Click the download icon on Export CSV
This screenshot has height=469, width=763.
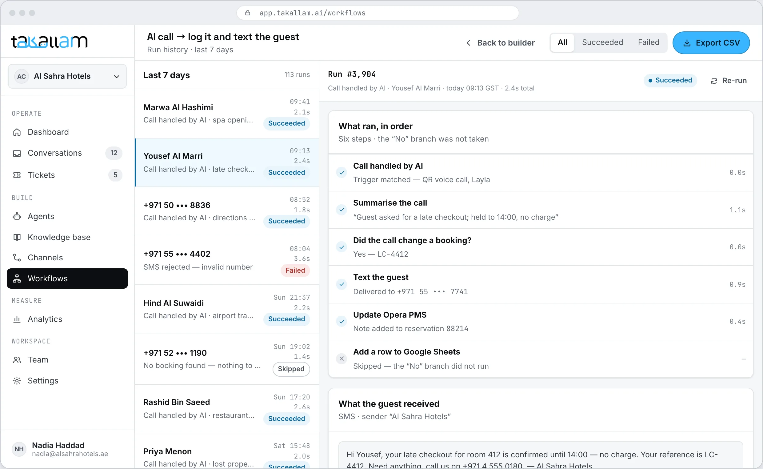[687, 43]
